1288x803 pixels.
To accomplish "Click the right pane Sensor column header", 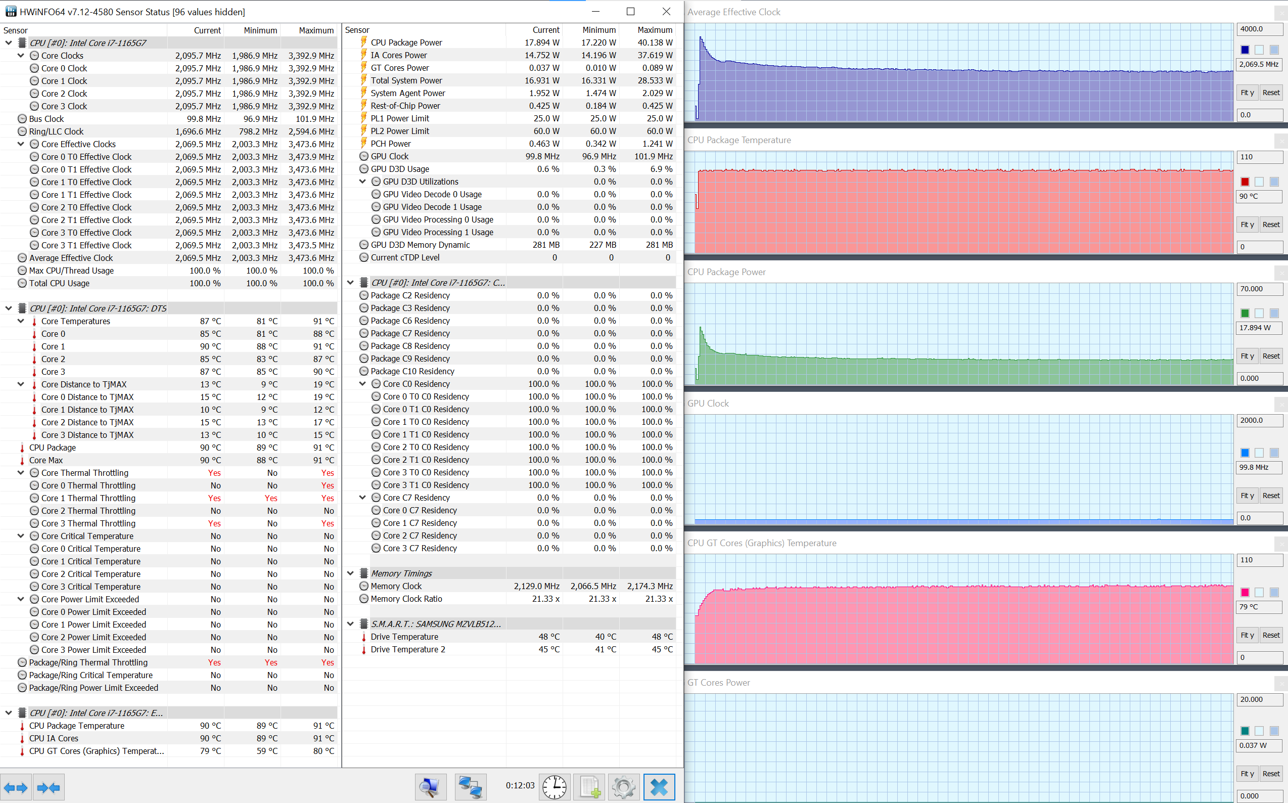I will [x=357, y=30].
